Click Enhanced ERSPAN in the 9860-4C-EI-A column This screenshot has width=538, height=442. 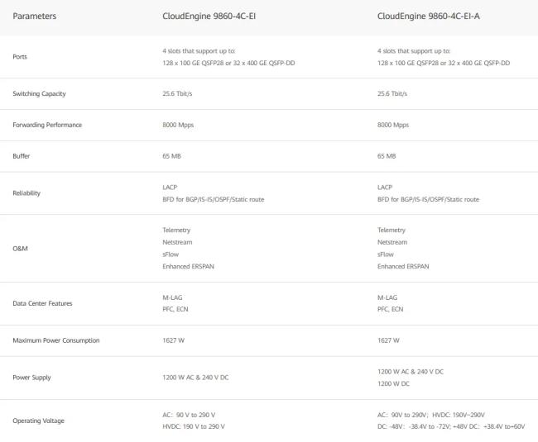pos(402,267)
